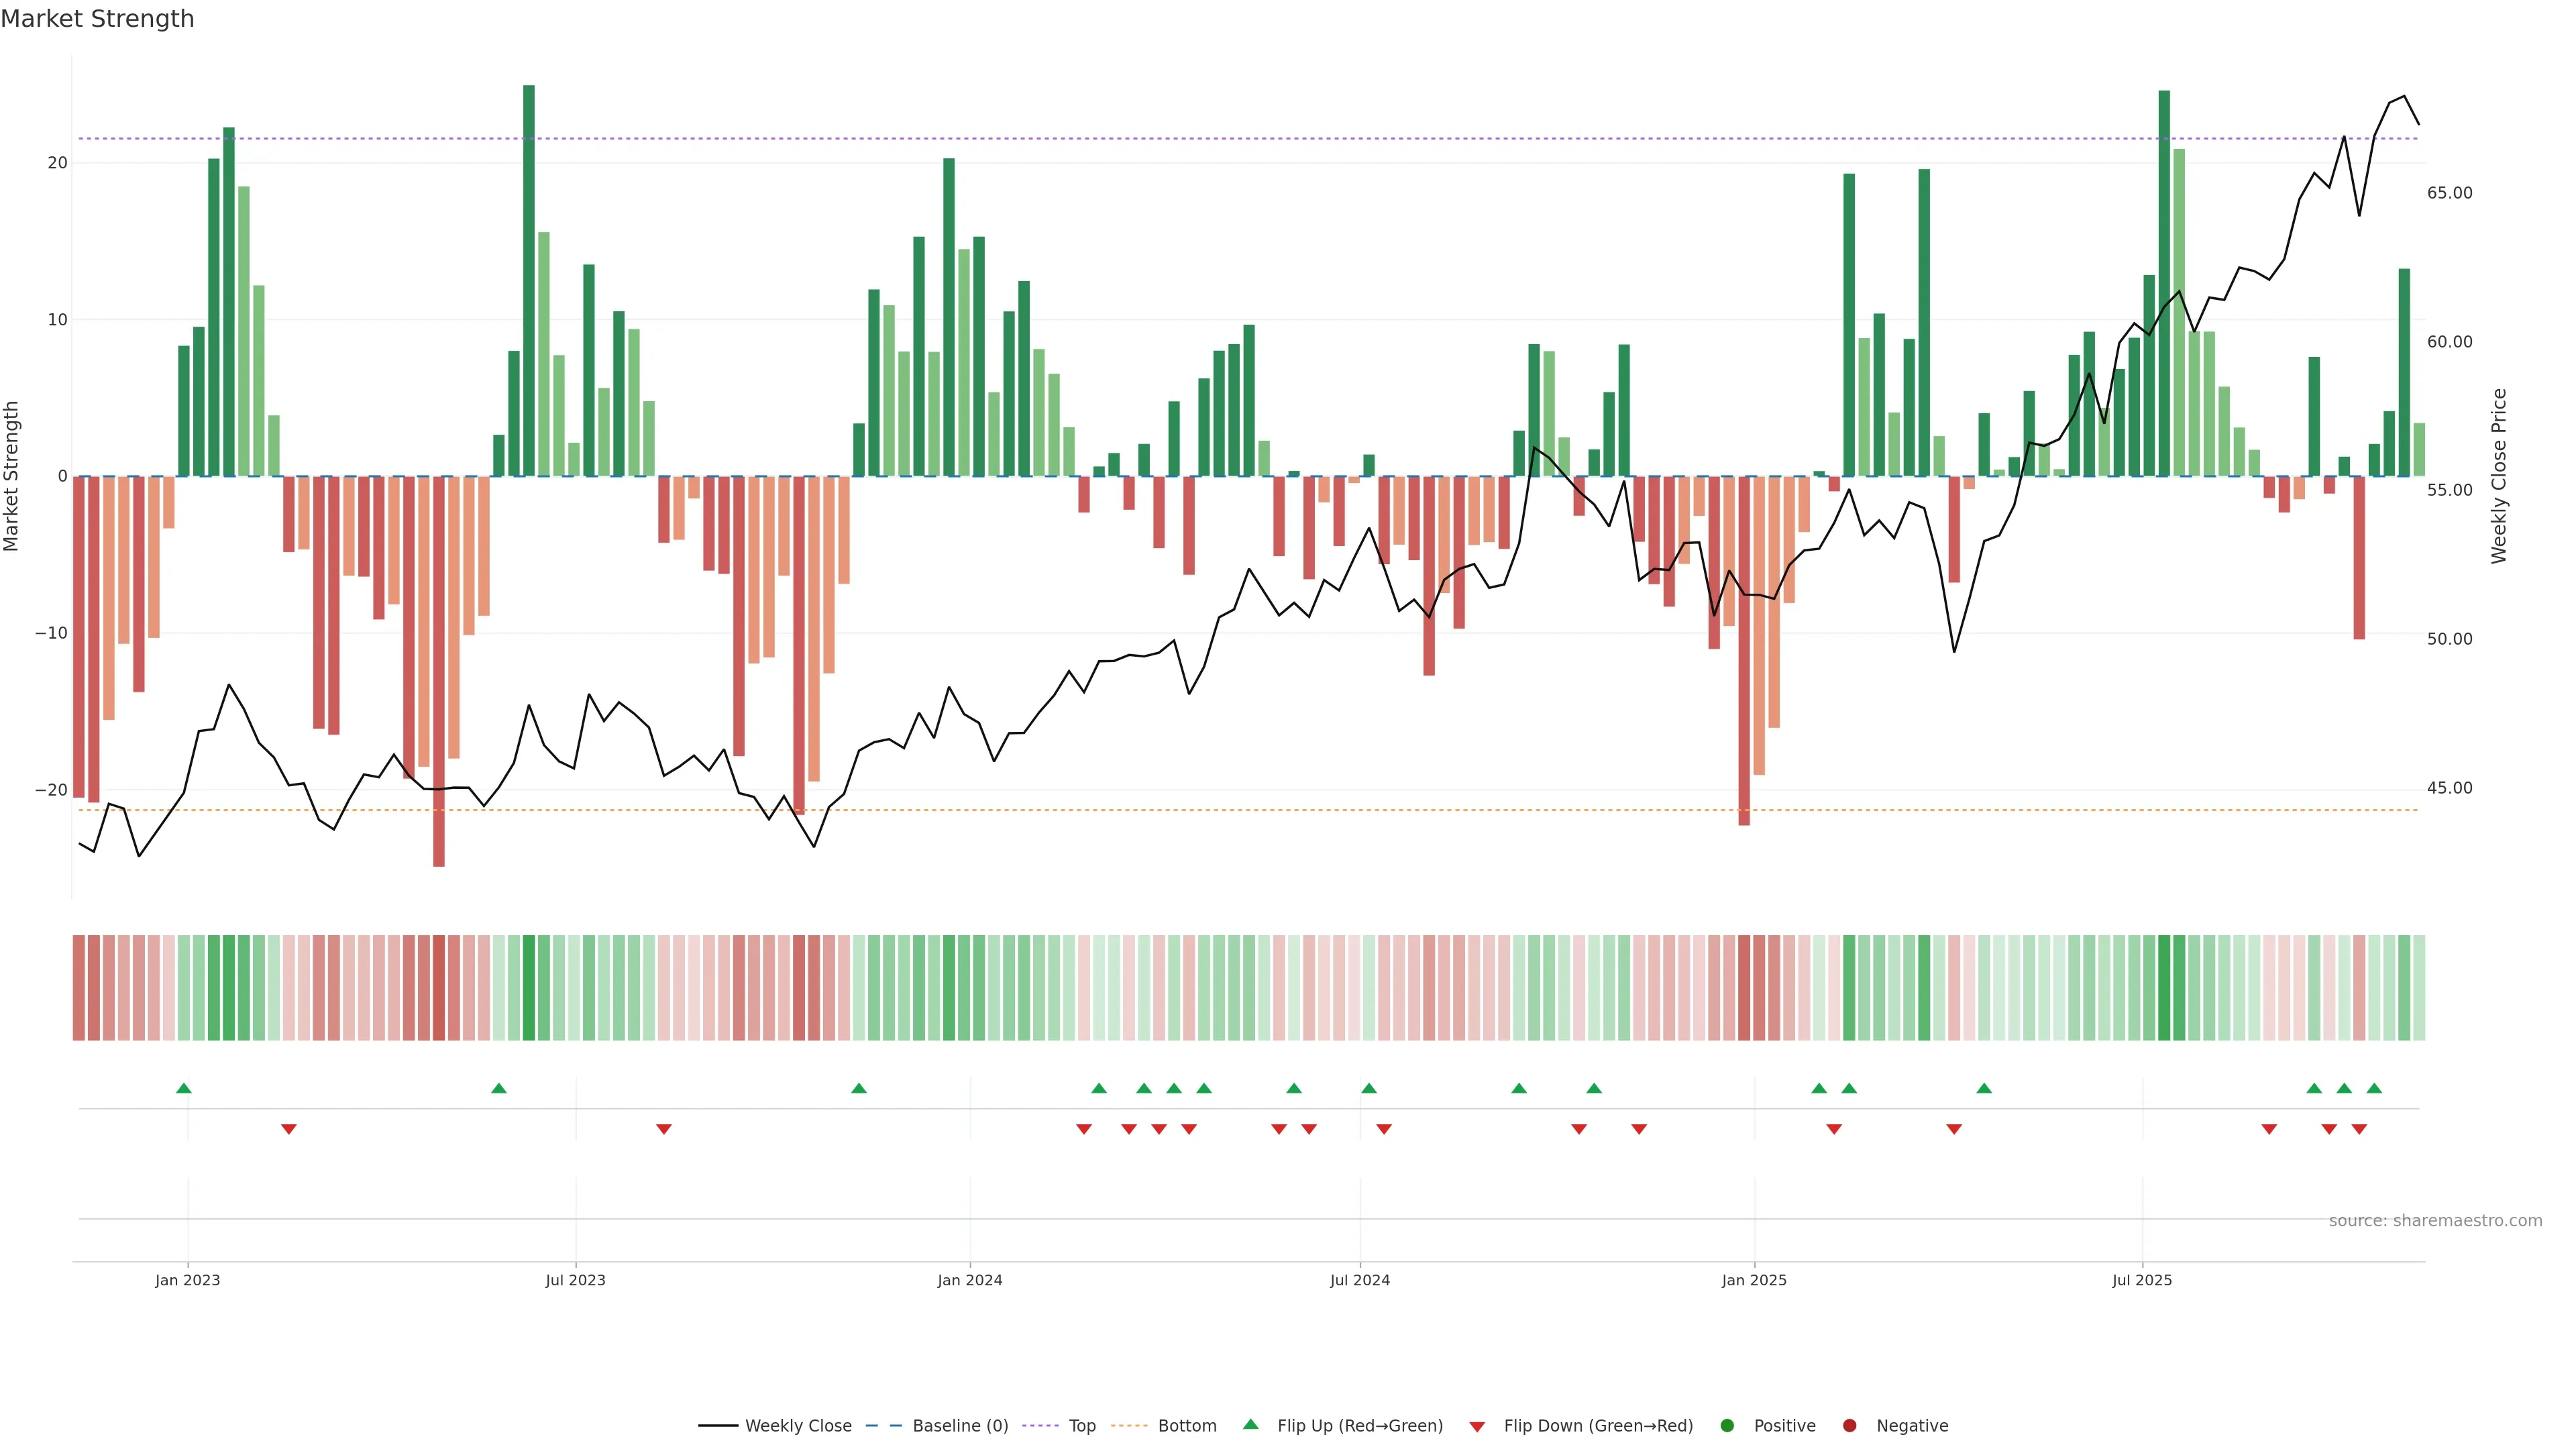Click the first red flip-down triangle after Jan 2023

pos(289,1129)
